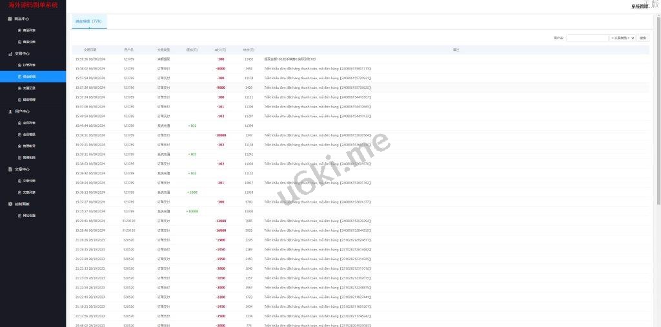
Task: Select the 资金明细 (778) tab
Action: point(88,21)
